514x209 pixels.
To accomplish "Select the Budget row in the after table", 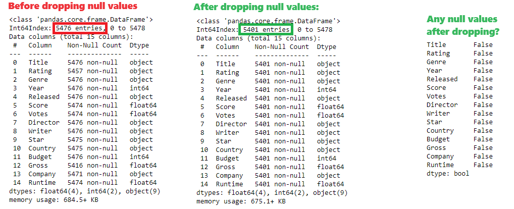I will (268, 158).
